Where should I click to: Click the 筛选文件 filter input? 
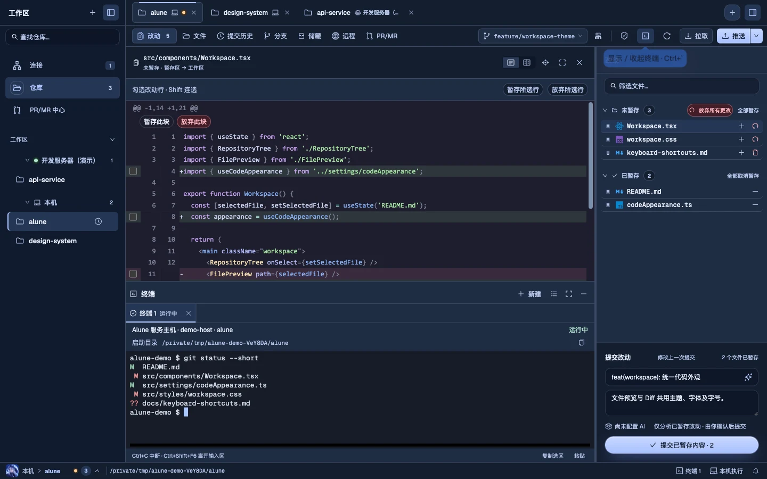[x=682, y=86]
